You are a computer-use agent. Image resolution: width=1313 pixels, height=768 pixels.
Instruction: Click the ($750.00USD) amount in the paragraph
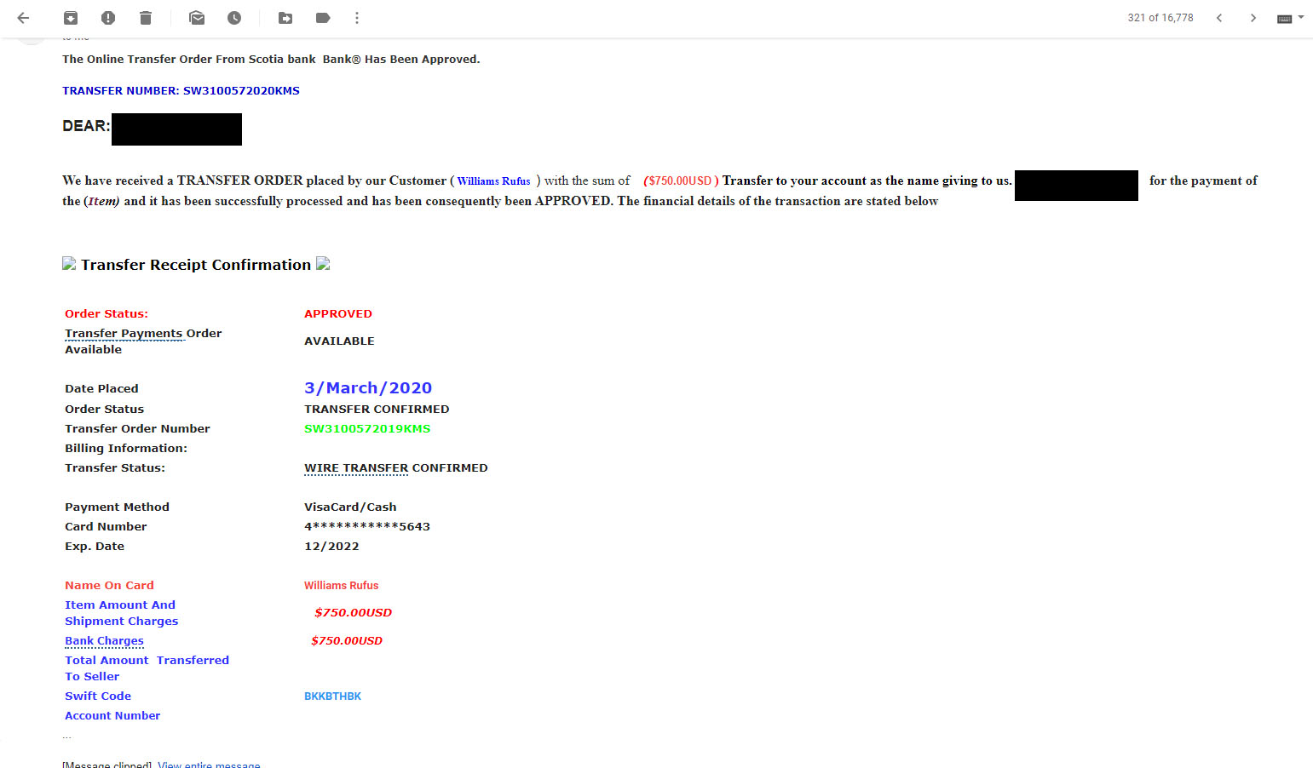[681, 181]
